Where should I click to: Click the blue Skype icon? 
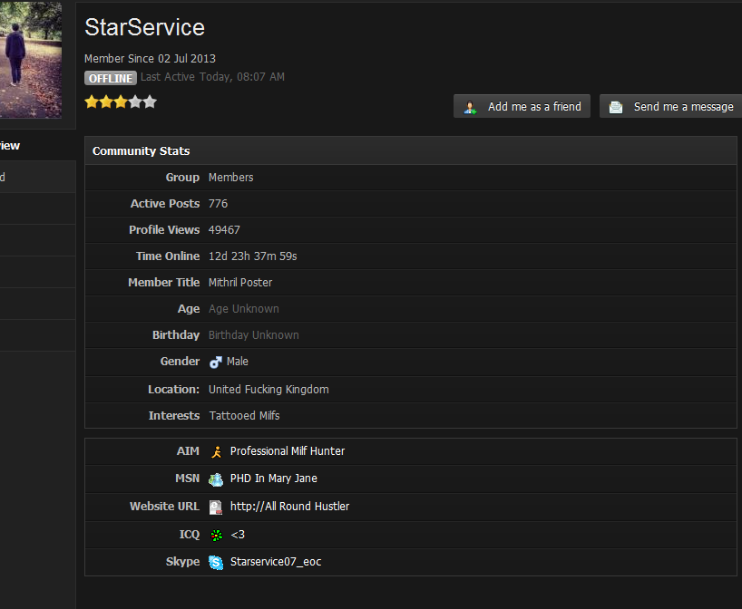[216, 563]
